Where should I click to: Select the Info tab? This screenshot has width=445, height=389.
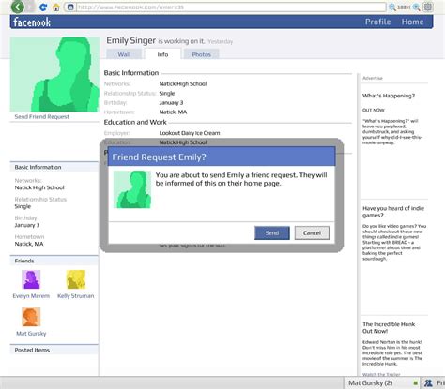[x=162, y=54]
